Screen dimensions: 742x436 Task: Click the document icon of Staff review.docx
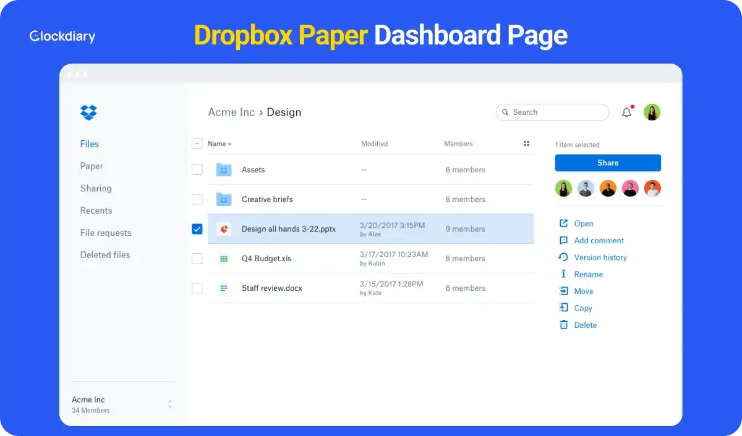point(223,288)
